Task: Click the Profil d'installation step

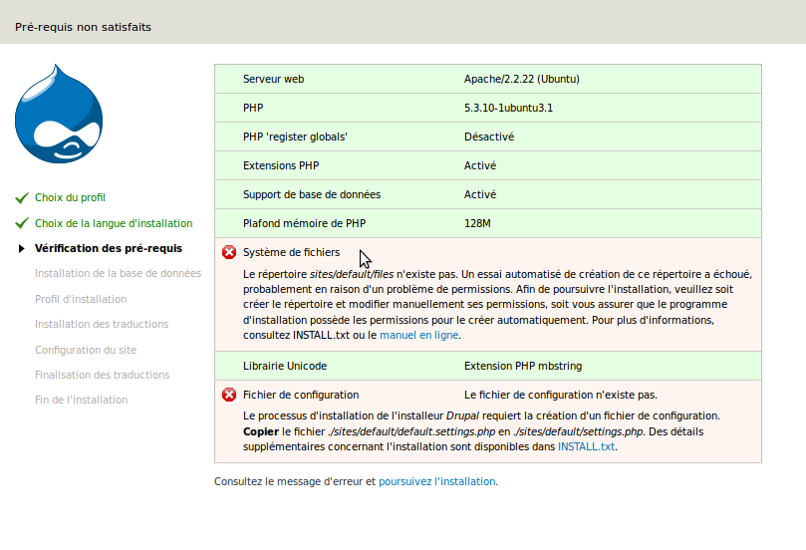Action: click(x=81, y=299)
